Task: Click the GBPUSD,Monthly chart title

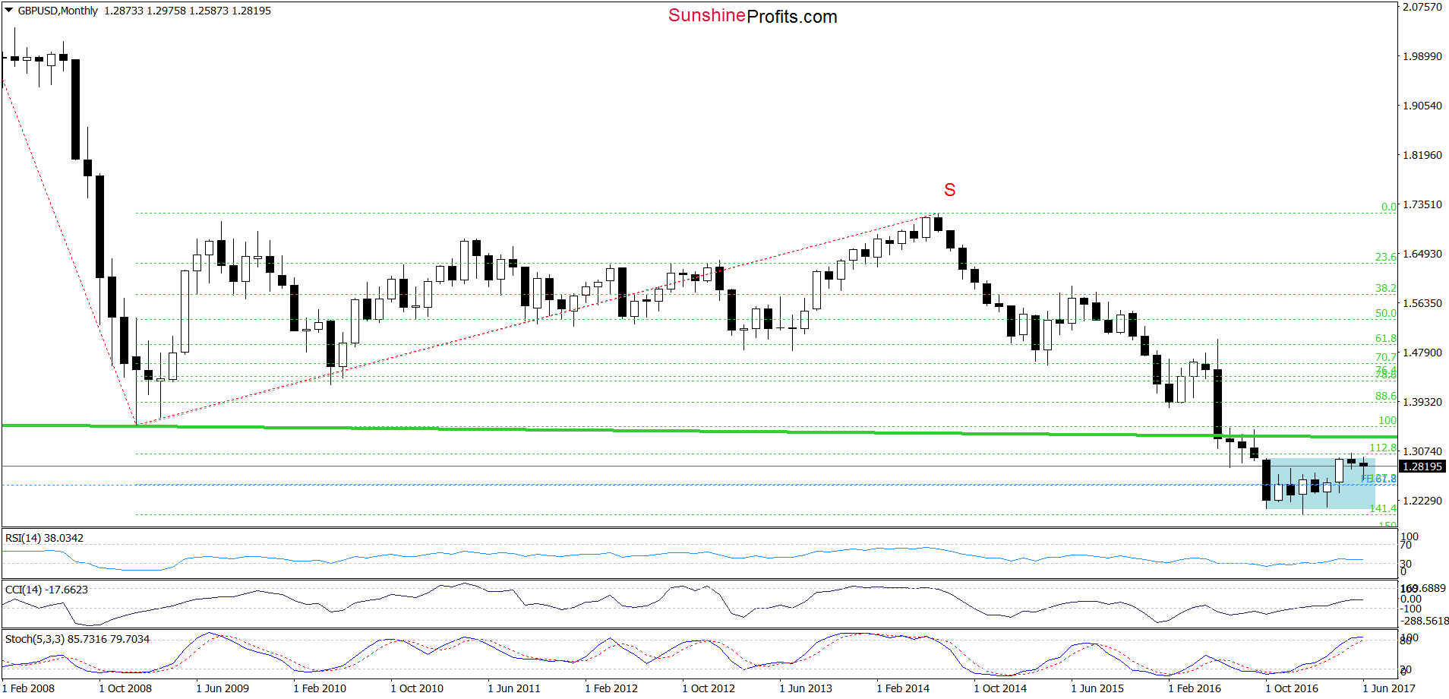Action: (x=58, y=11)
